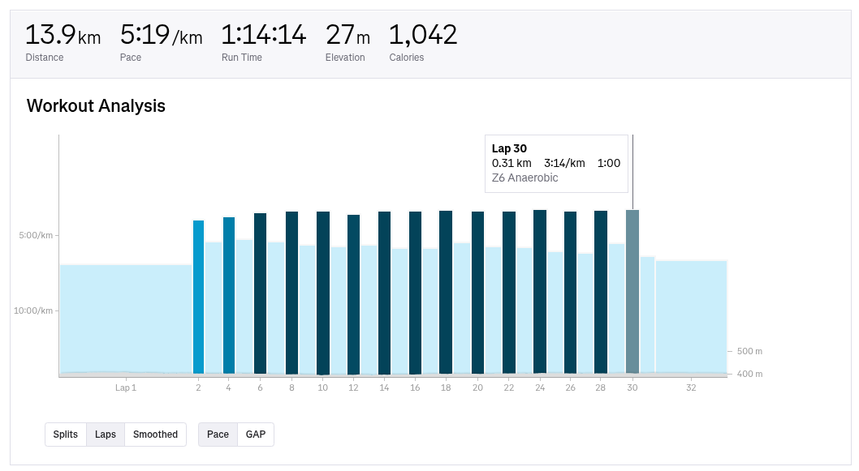Click the x-axis label 20

(477, 388)
